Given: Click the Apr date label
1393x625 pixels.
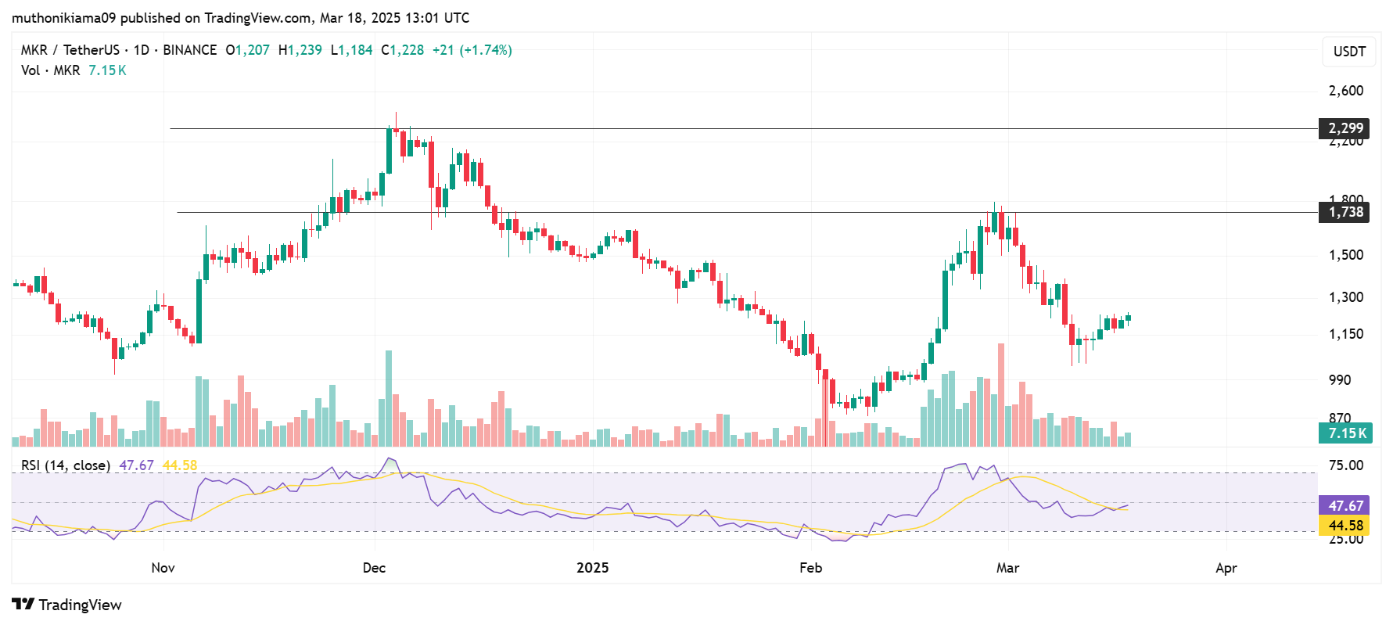Looking at the screenshot, I should 1226,568.
